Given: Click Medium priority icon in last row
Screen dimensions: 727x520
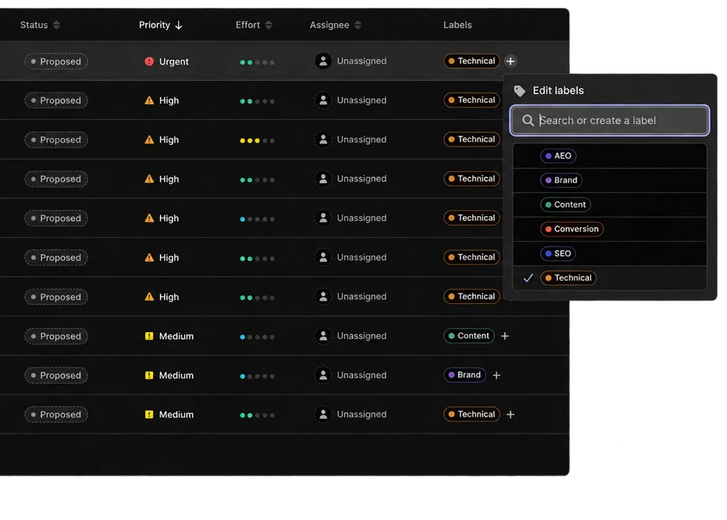Looking at the screenshot, I should pos(149,415).
